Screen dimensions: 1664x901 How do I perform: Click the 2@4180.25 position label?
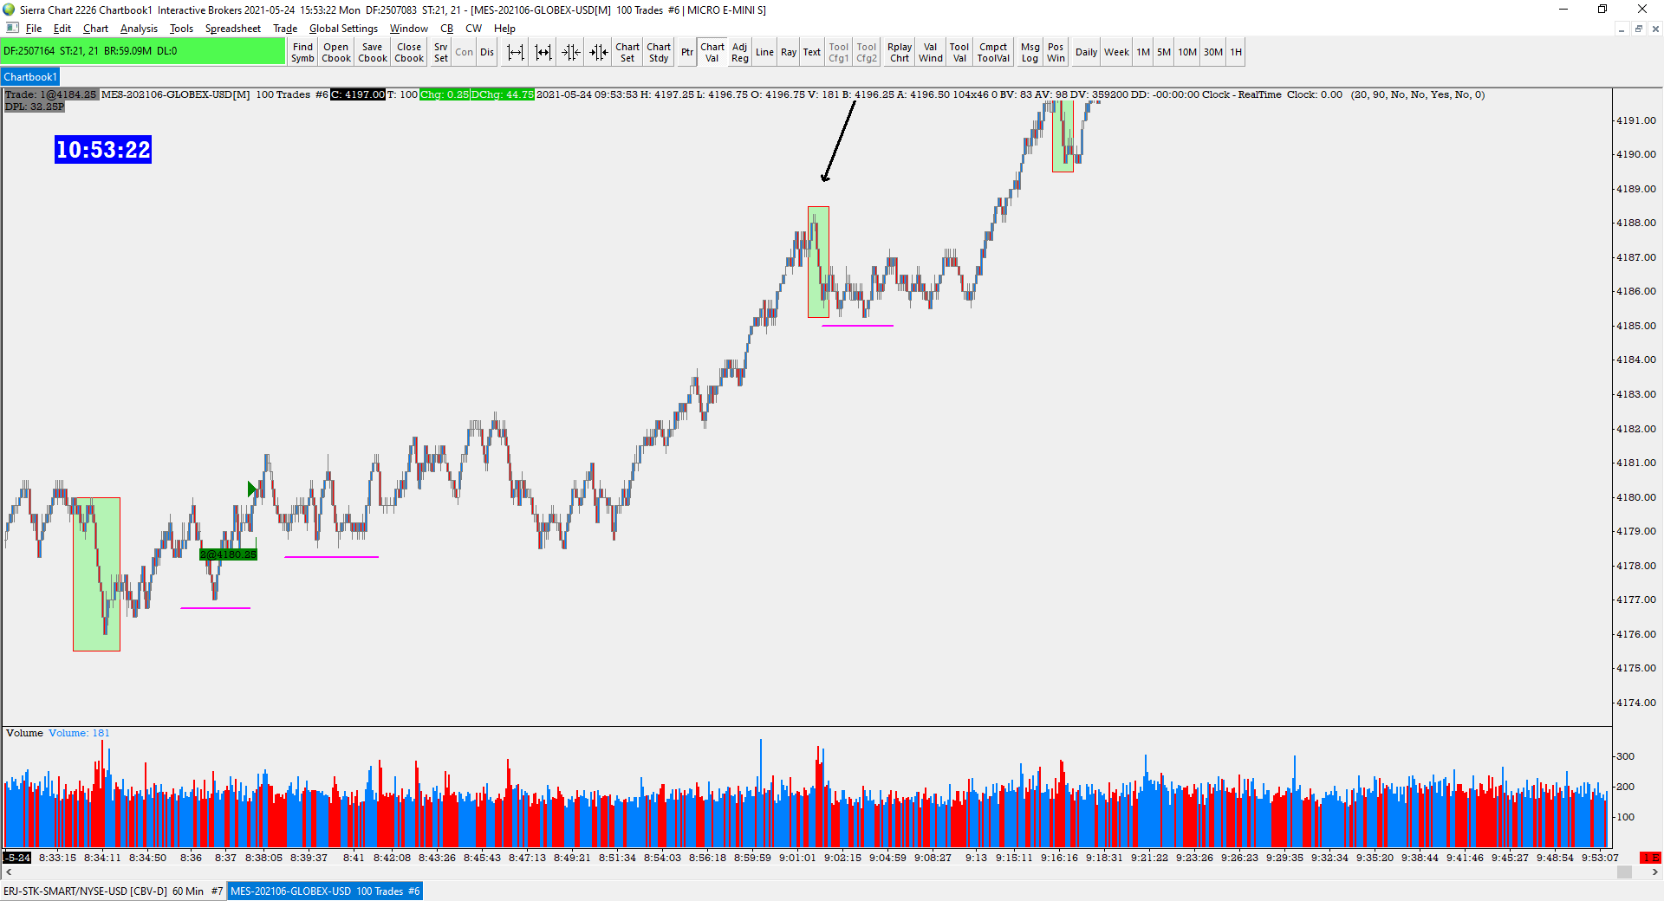(x=228, y=554)
